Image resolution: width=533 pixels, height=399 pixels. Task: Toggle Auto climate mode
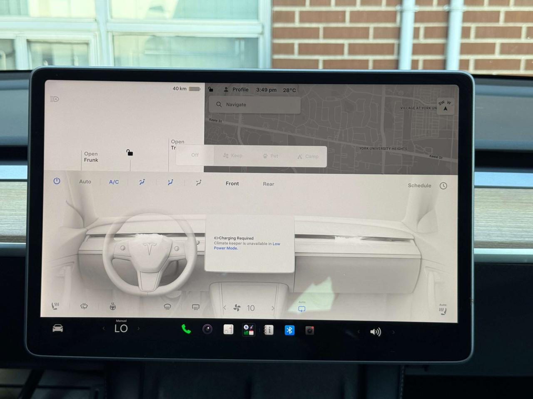[x=85, y=182]
